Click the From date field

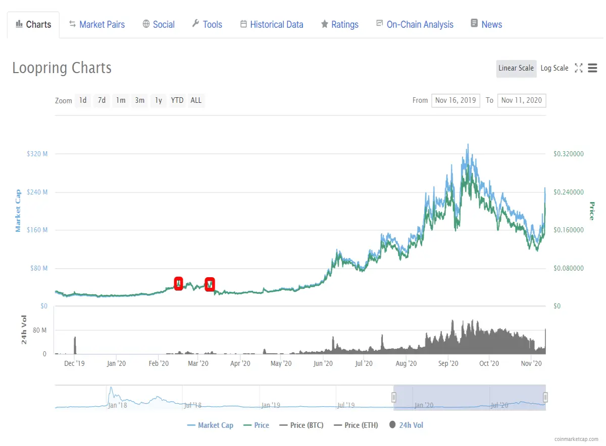[x=456, y=100]
